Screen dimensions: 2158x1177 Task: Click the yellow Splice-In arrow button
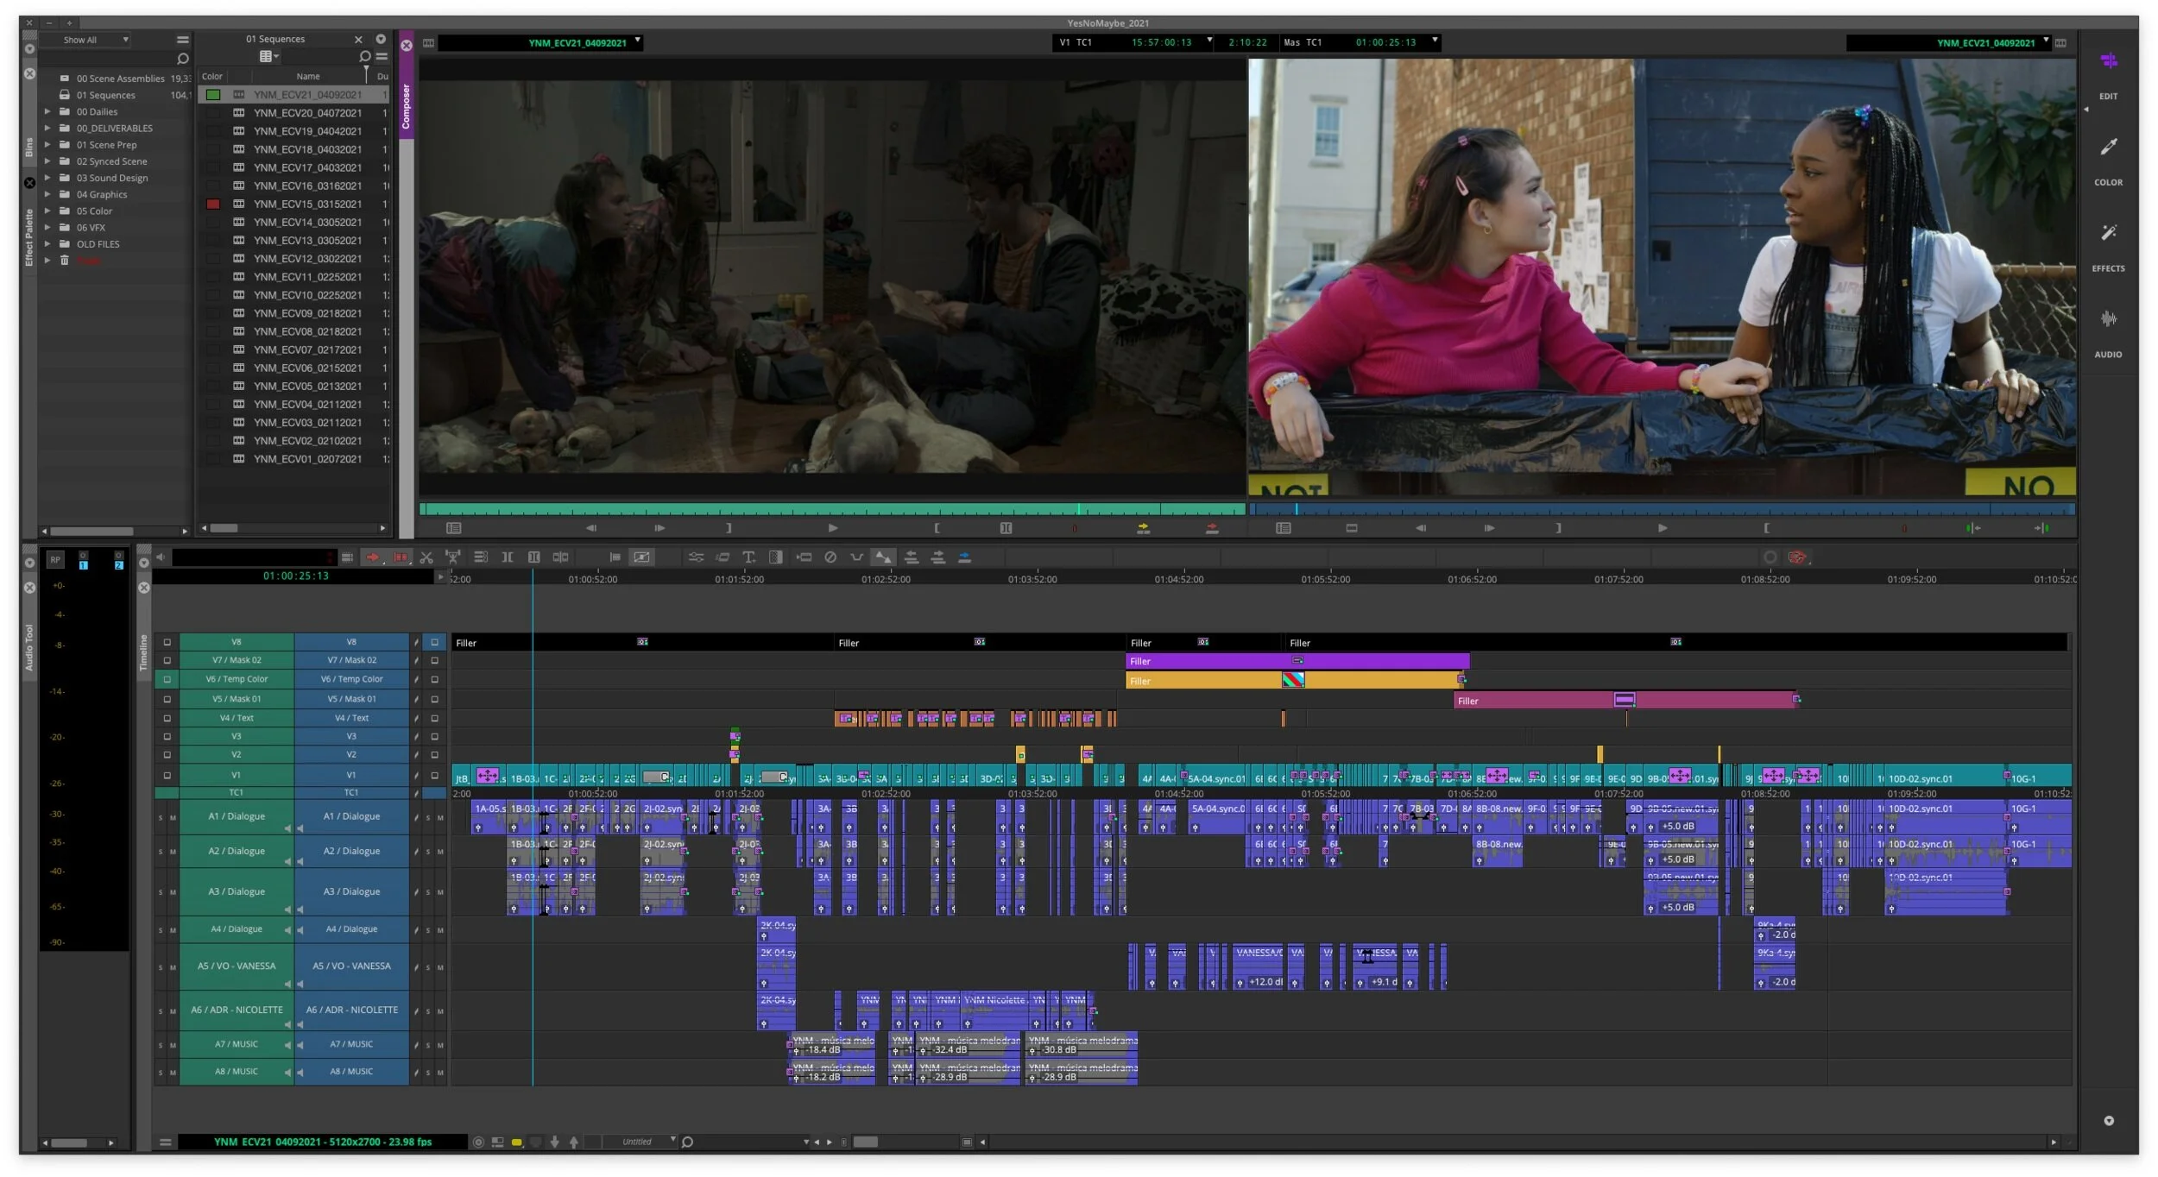[1143, 528]
